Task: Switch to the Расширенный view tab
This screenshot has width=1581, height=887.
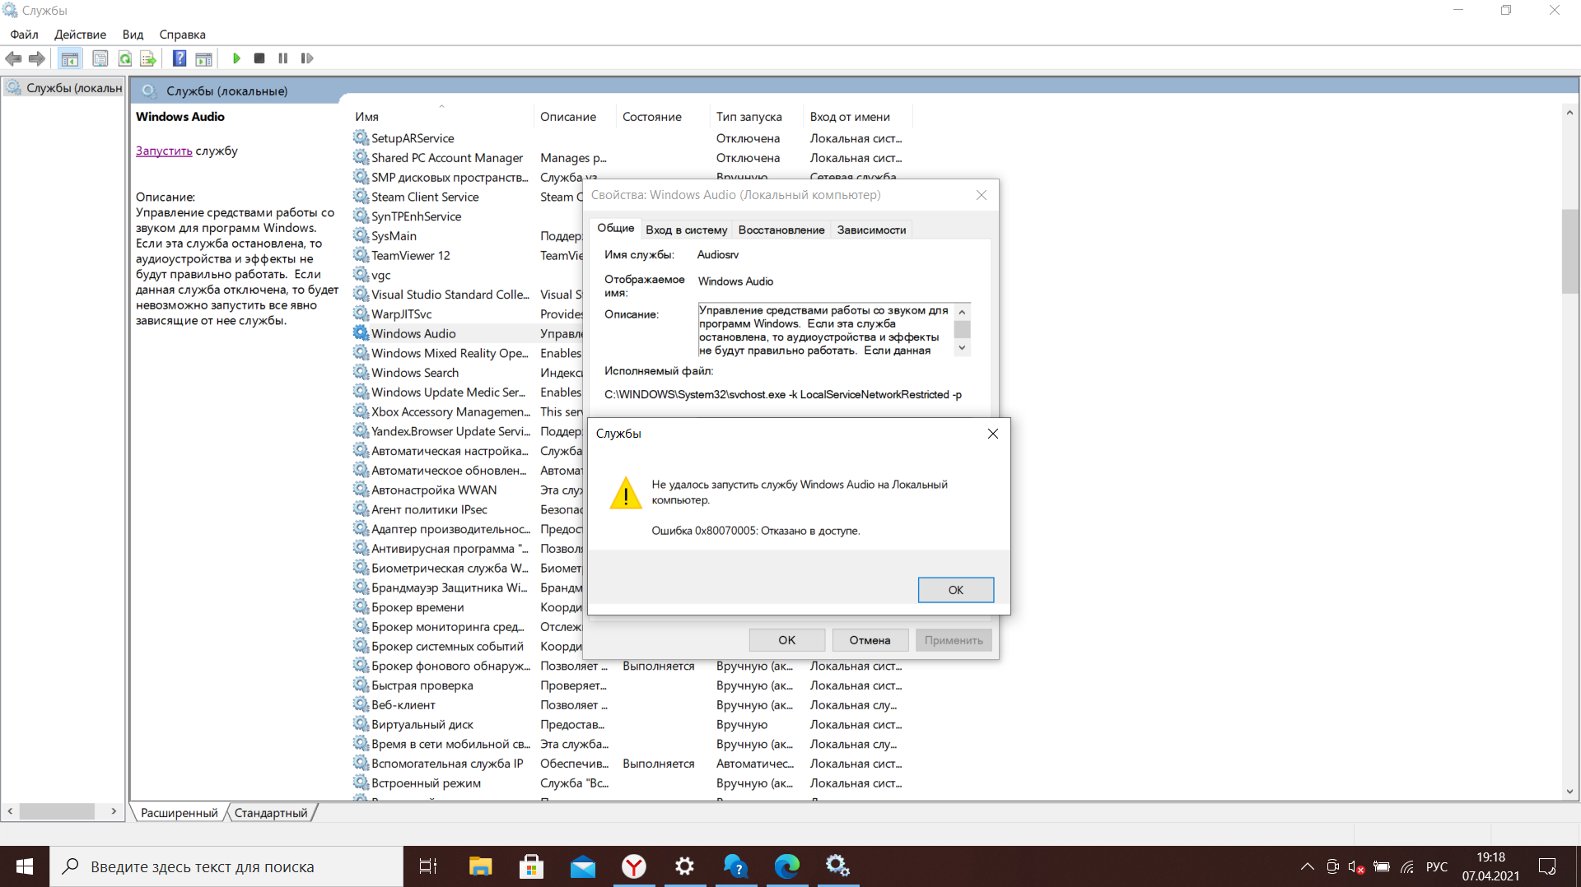Action: 179,813
